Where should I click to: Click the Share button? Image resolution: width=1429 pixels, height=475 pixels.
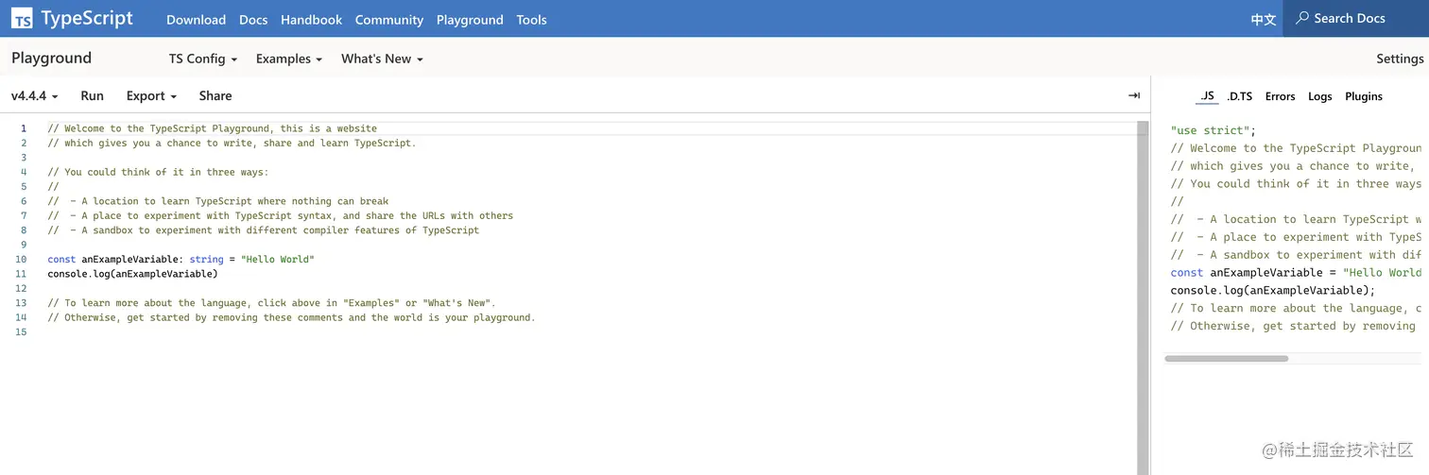(215, 95)
